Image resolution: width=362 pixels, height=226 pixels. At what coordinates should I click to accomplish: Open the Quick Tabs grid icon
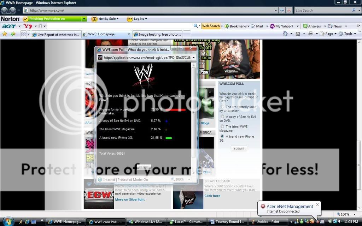point(23,34)
